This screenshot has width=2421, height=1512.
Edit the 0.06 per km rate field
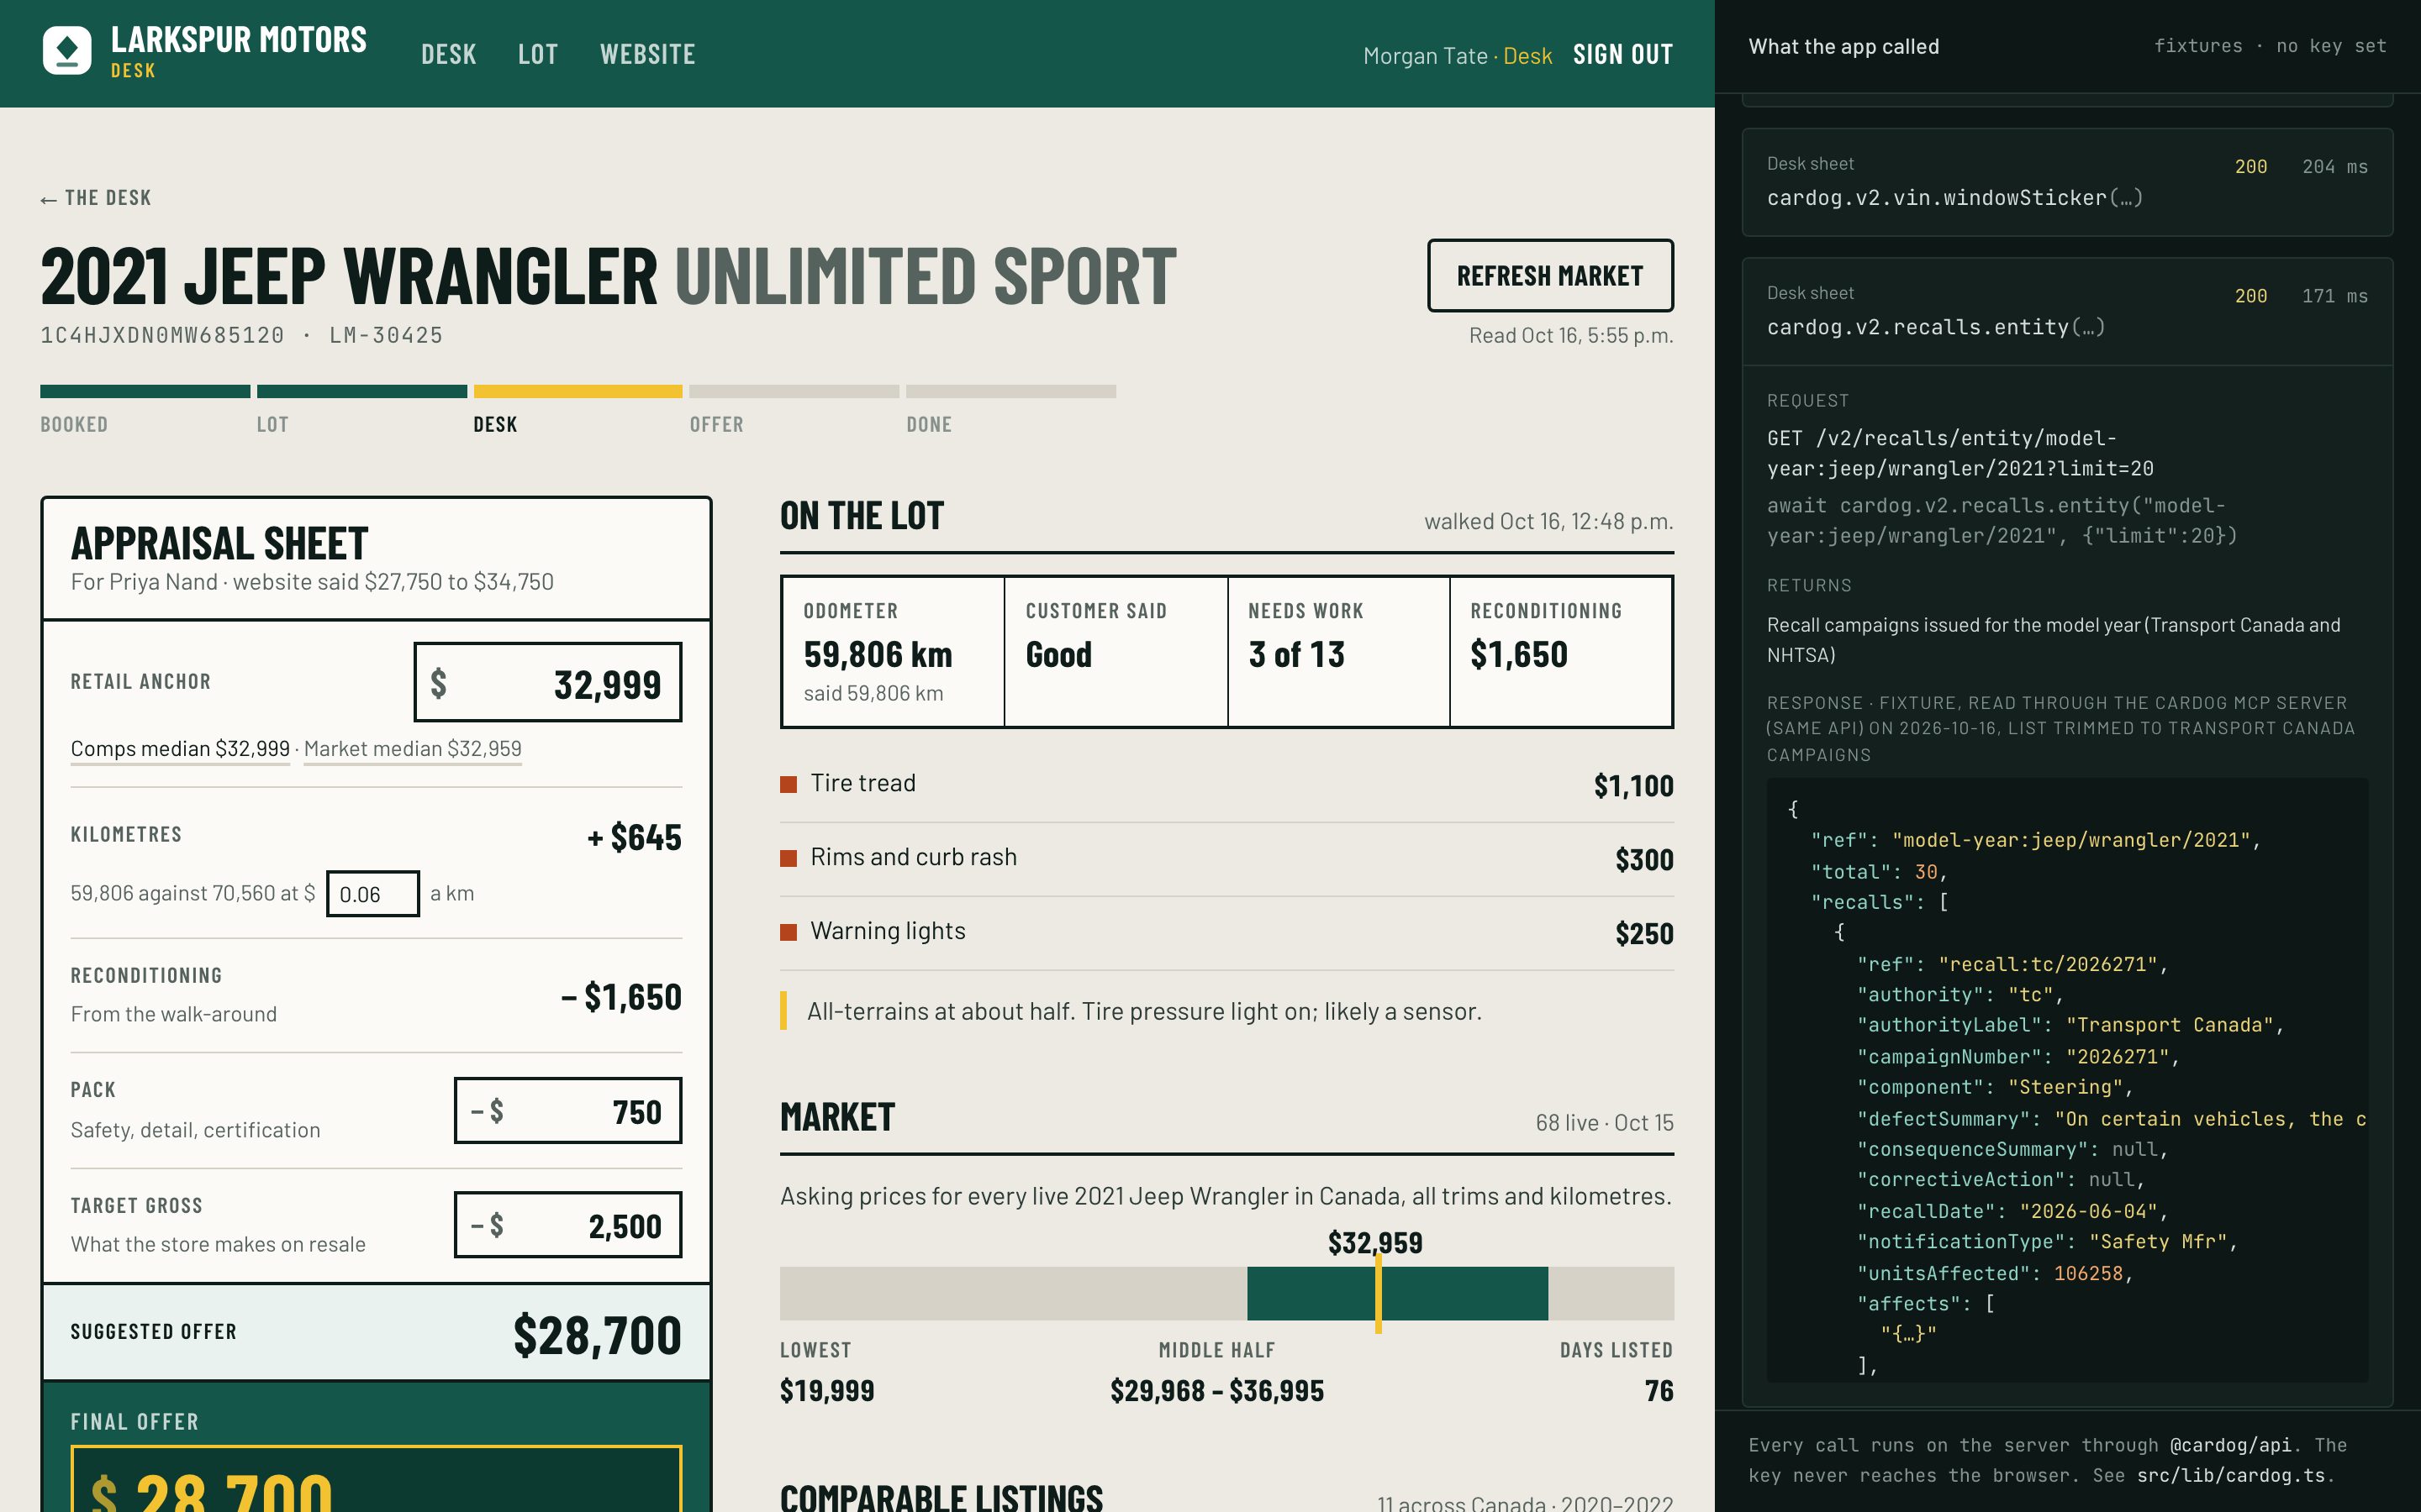point(372,894)
